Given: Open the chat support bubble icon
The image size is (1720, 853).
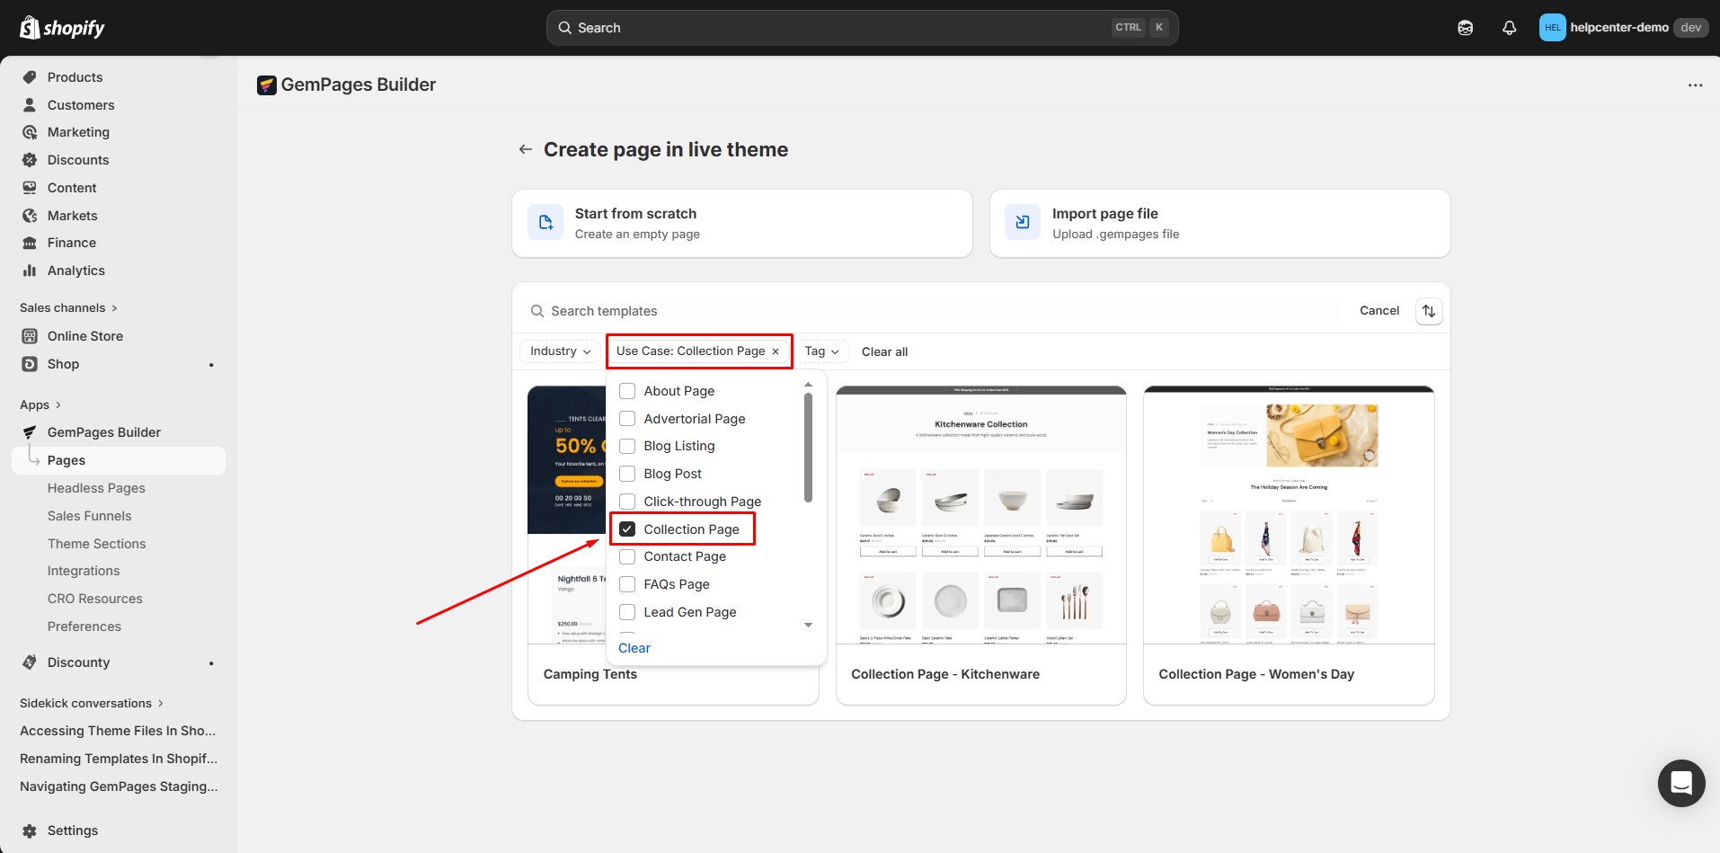Looking at the screenshot, I should coord(1680,783).
